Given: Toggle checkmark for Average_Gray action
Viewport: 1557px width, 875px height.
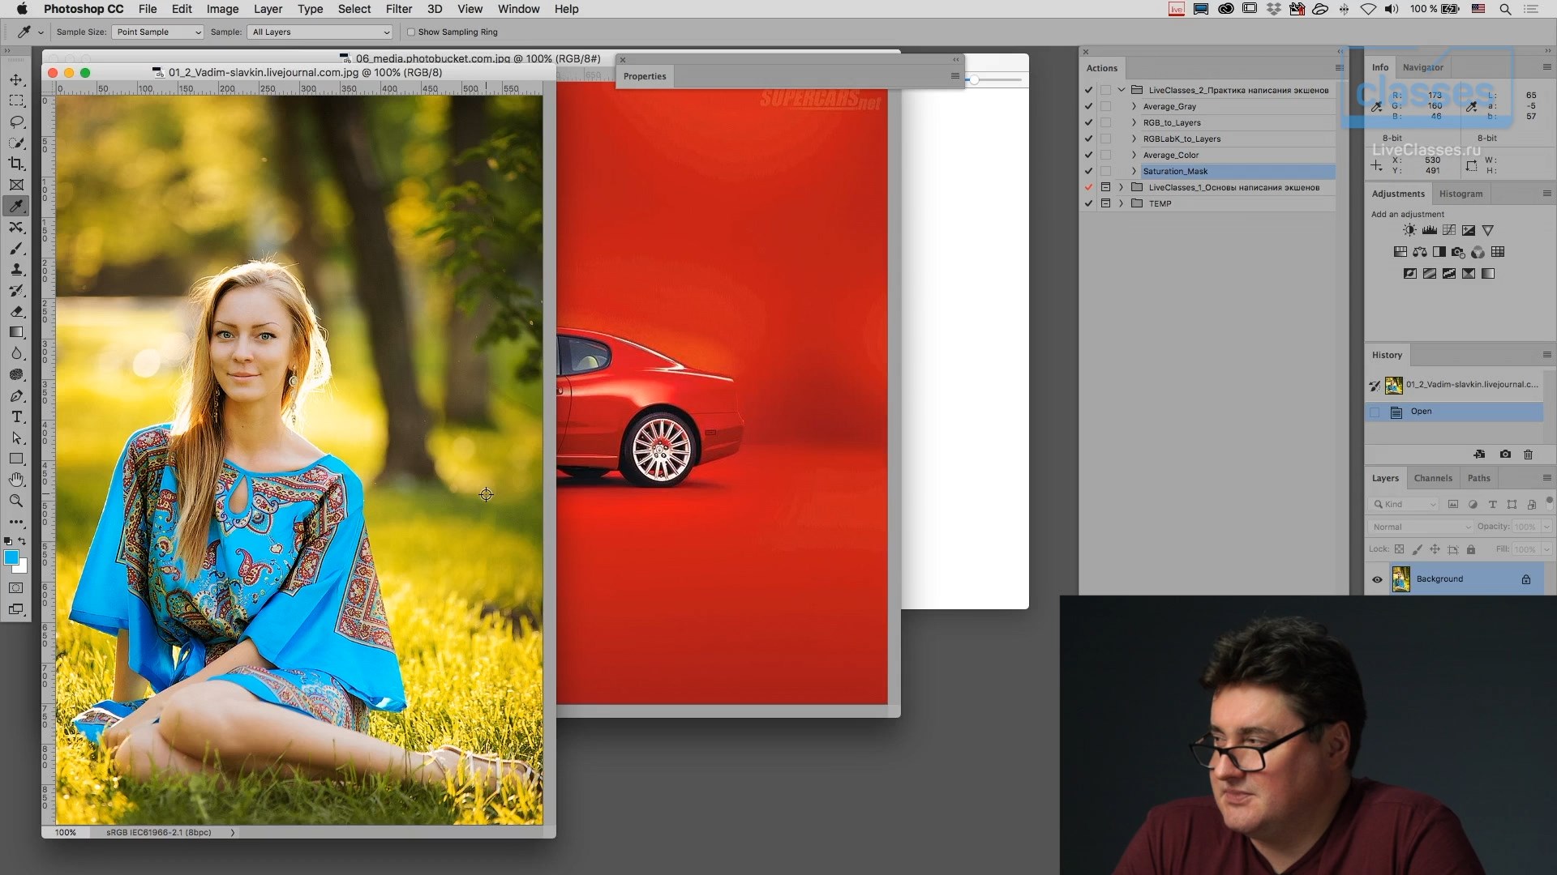Looking at the screenshot, I should (x=1088, y=106).
